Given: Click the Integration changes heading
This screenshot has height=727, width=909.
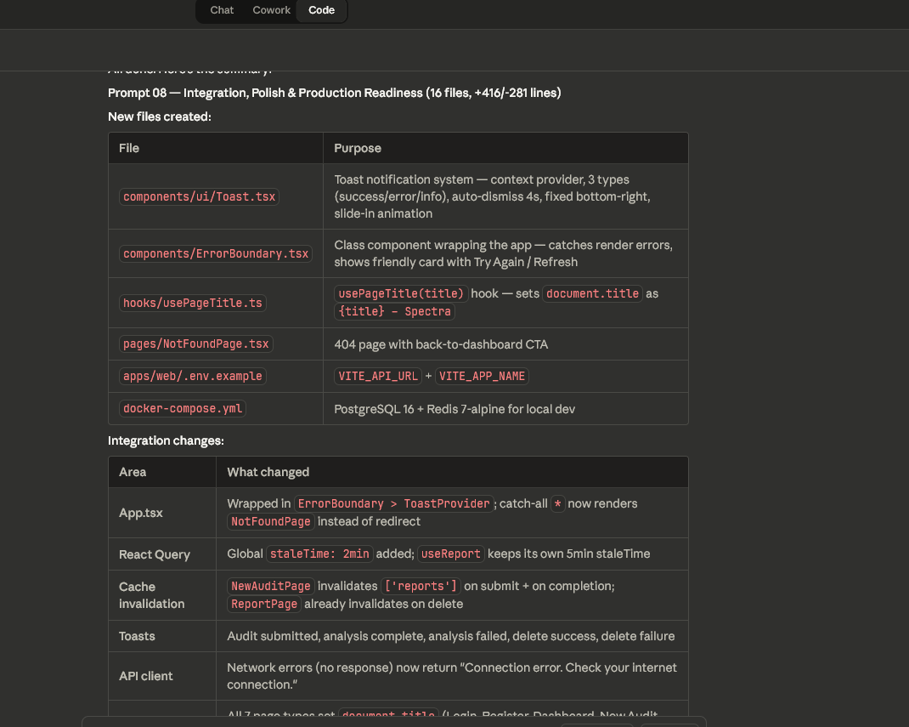Looking at the screenshot, I should (166, 441).
